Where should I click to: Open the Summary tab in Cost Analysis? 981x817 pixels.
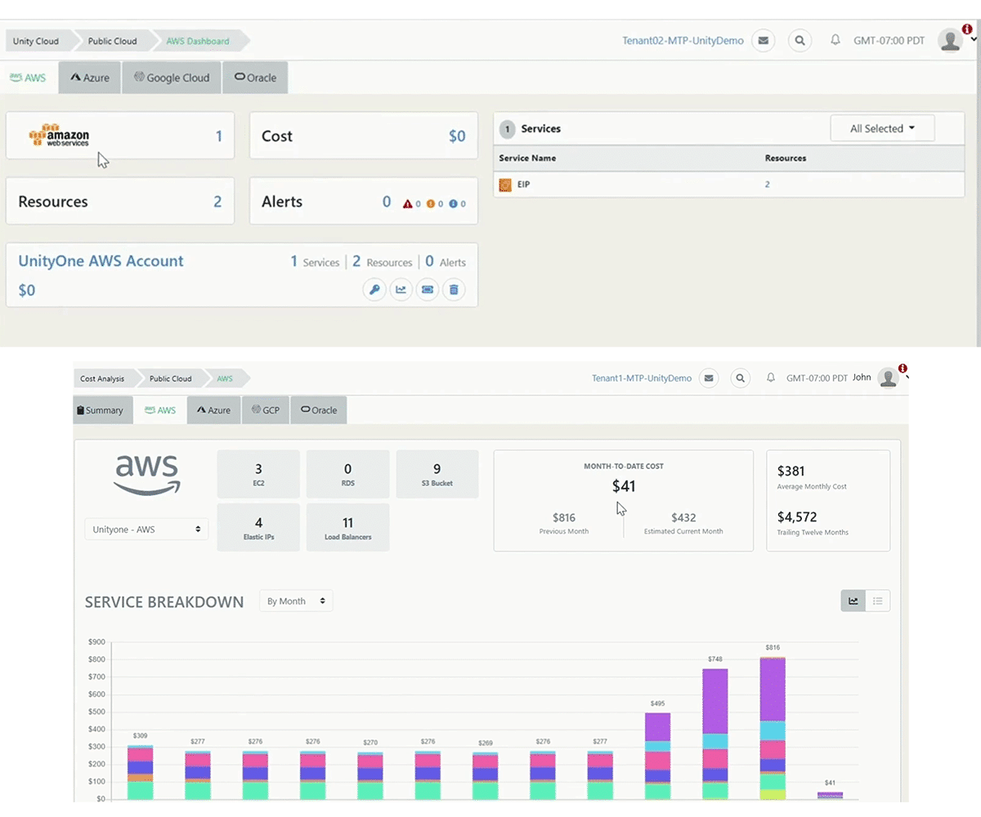[x=101, y=410]
